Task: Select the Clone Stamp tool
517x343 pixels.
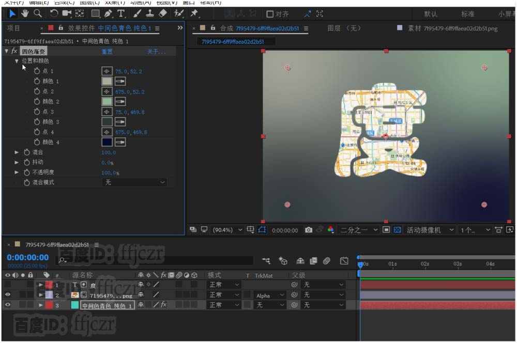Action: pos(150,13)
